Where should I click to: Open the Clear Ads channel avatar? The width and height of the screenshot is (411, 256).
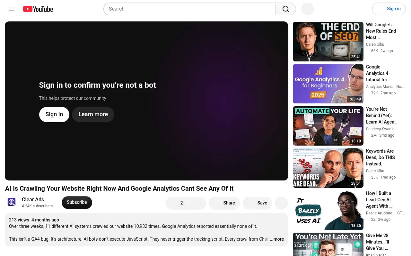click(12, 202)
